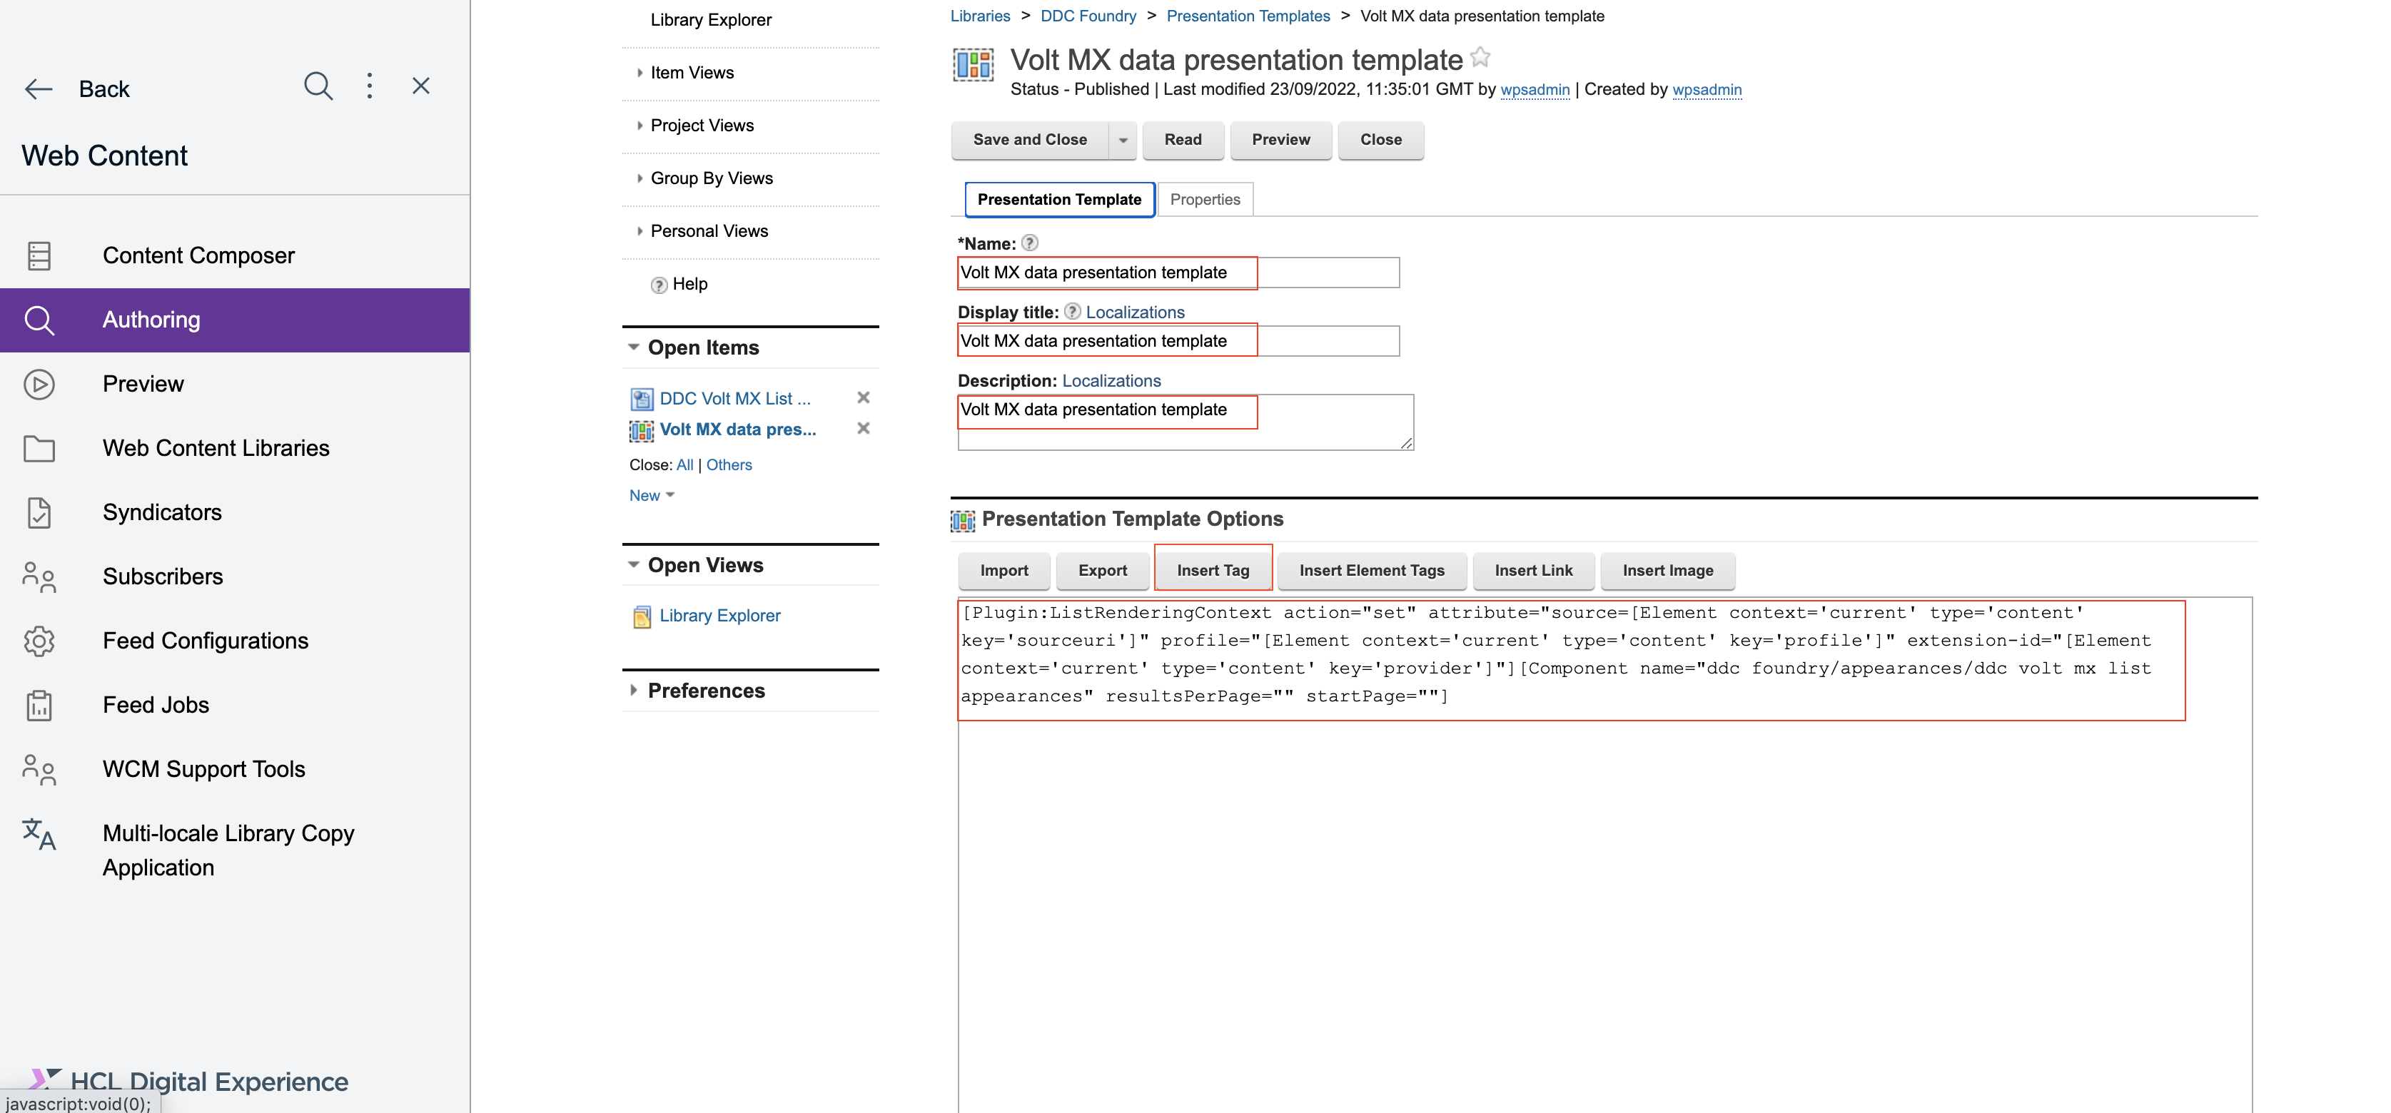Viewport: 2391px width, 1113px height.
Task: Open the Save and Close dropdown arrow
Action: pos(1123,140)
